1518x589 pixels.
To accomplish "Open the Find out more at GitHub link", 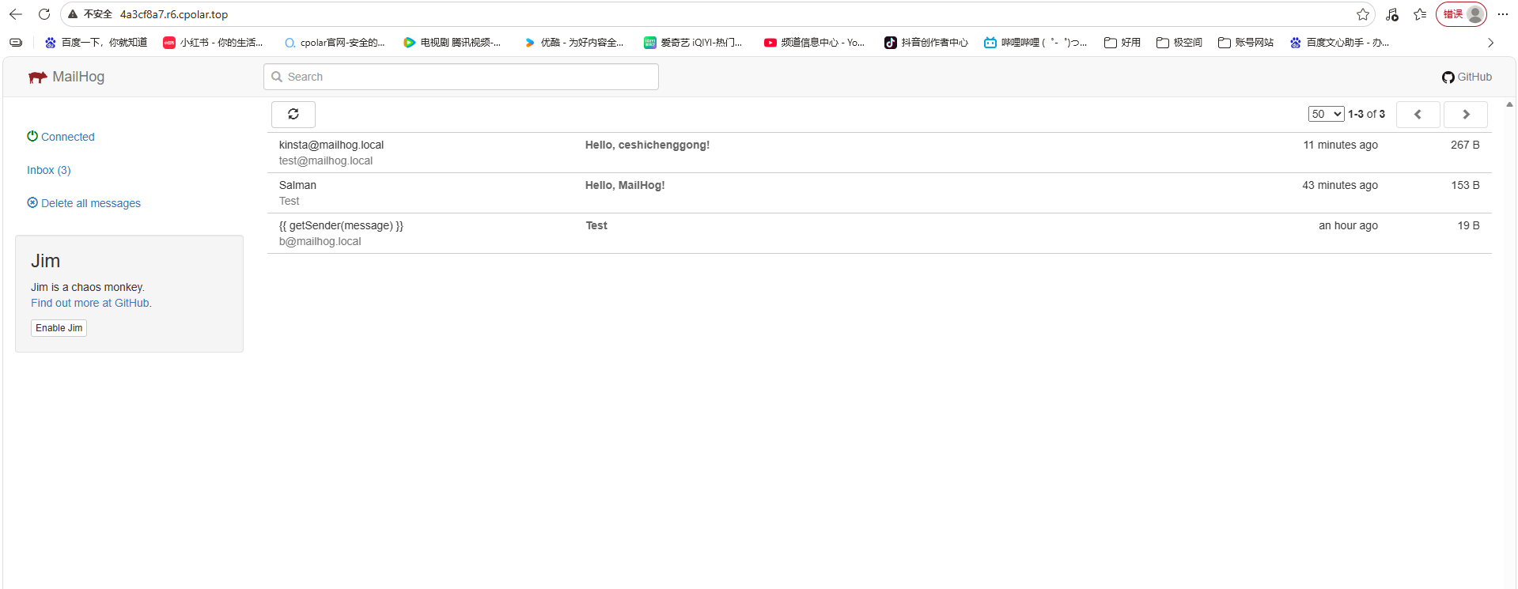I will [x=90, y=303].
